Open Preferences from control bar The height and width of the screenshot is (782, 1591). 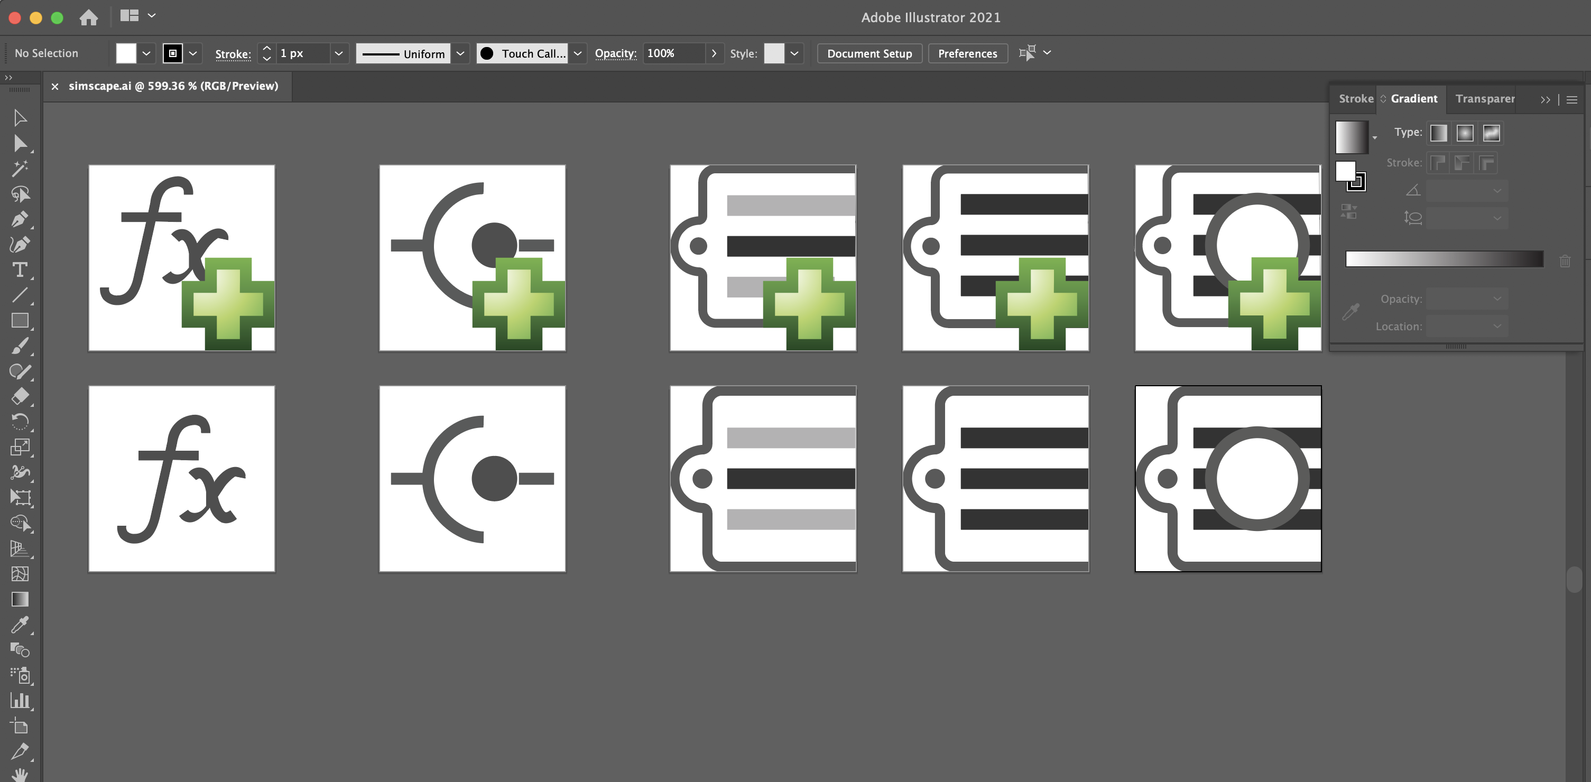pos(967,54)
